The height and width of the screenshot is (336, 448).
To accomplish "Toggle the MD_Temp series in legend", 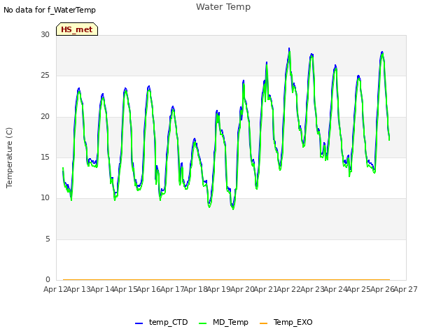I will [223, 322].
